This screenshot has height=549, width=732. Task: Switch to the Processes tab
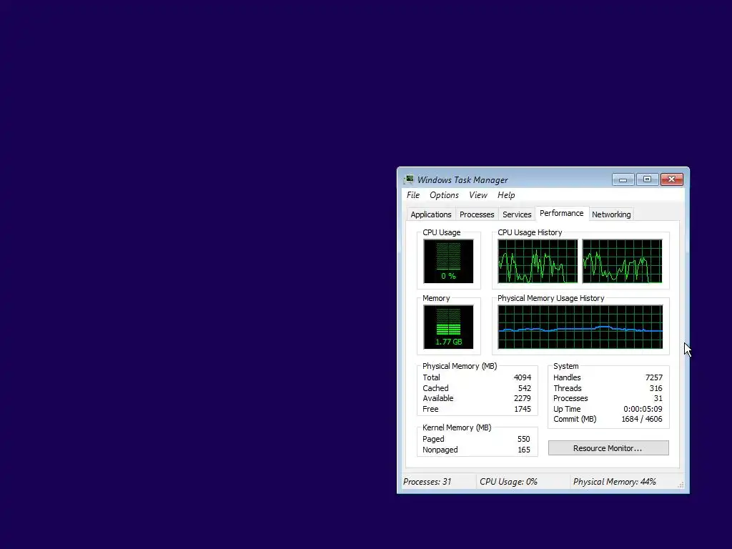pos(477,214)
